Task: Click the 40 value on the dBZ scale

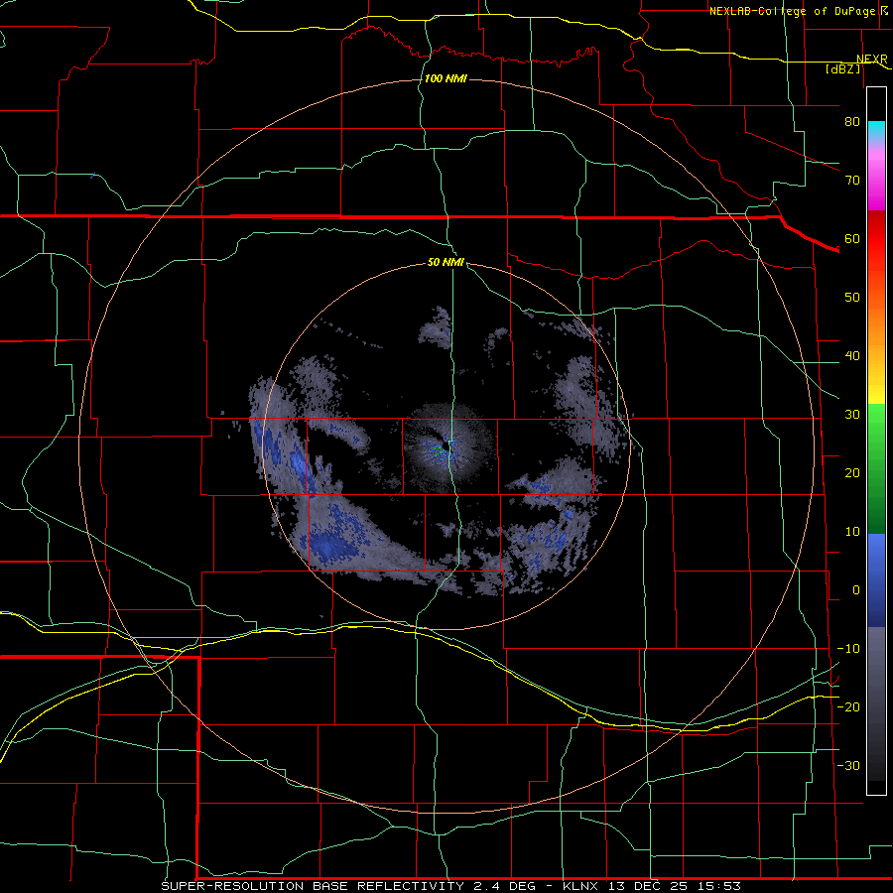Action: pos(852,356)
